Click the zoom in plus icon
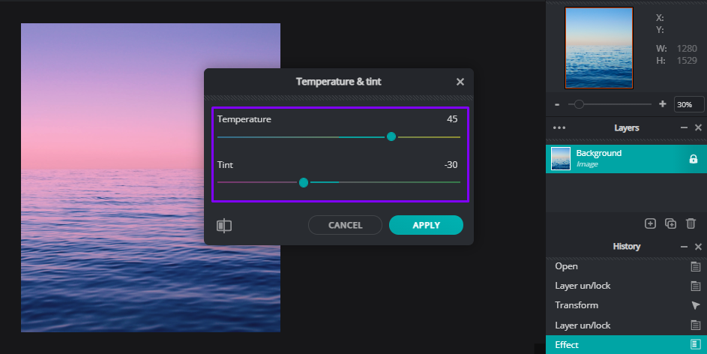The width and height of the screenshot is (707, 354). pos(662,104)
